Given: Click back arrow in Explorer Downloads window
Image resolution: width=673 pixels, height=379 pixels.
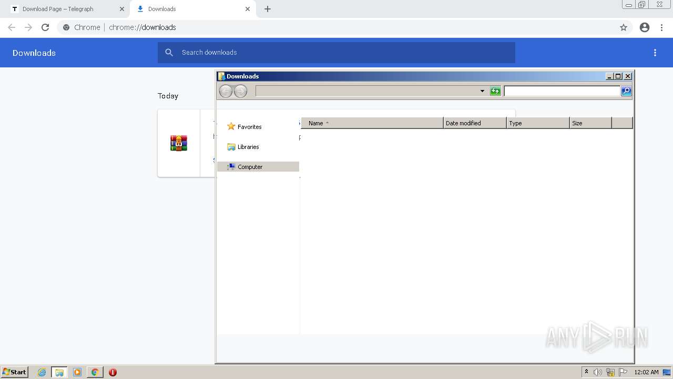Looking at the screenshot, I should coord(226,91).
